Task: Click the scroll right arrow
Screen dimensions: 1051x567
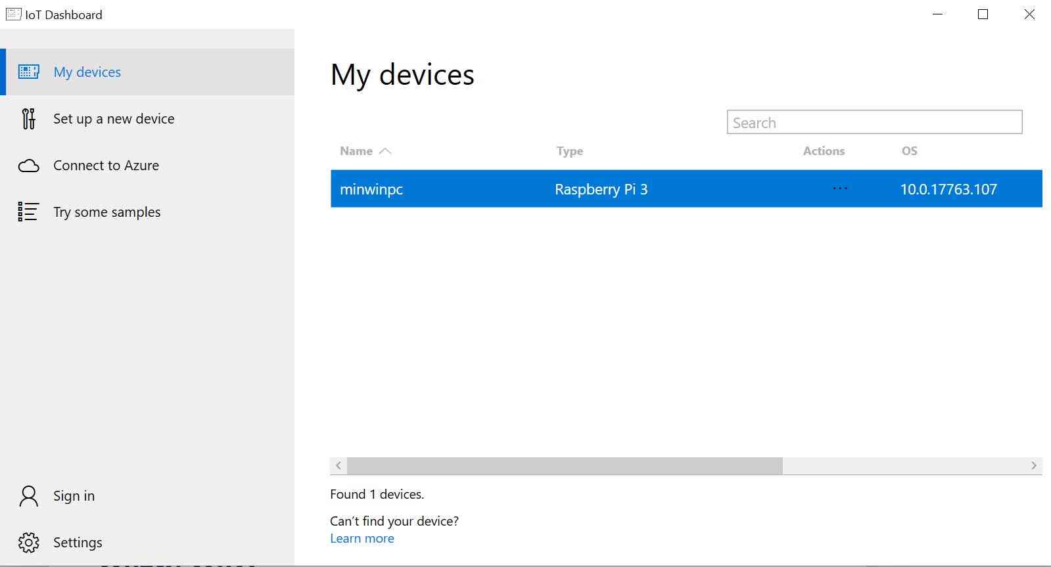Action: tap(1033, 466)
